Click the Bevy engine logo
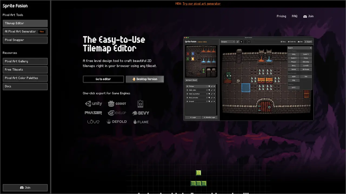The width and height of the screenshot is (346, 194). 141,113
